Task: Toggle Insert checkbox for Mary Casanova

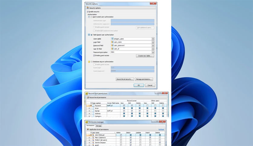Action: (150, 138)
